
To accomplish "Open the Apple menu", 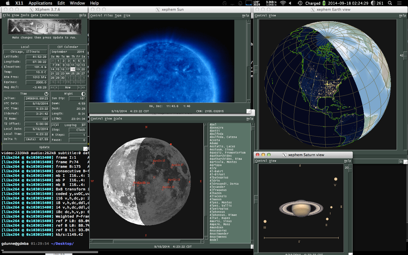I will [8, 3].
